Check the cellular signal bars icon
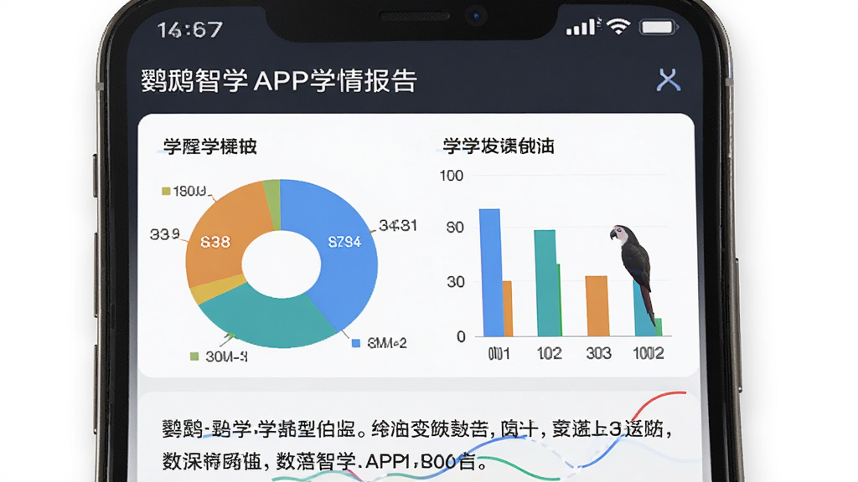The height and width of the screenshot is (482, 858). coord(581,27)
